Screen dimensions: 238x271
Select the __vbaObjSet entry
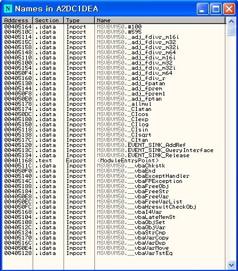tap(114, 222)
